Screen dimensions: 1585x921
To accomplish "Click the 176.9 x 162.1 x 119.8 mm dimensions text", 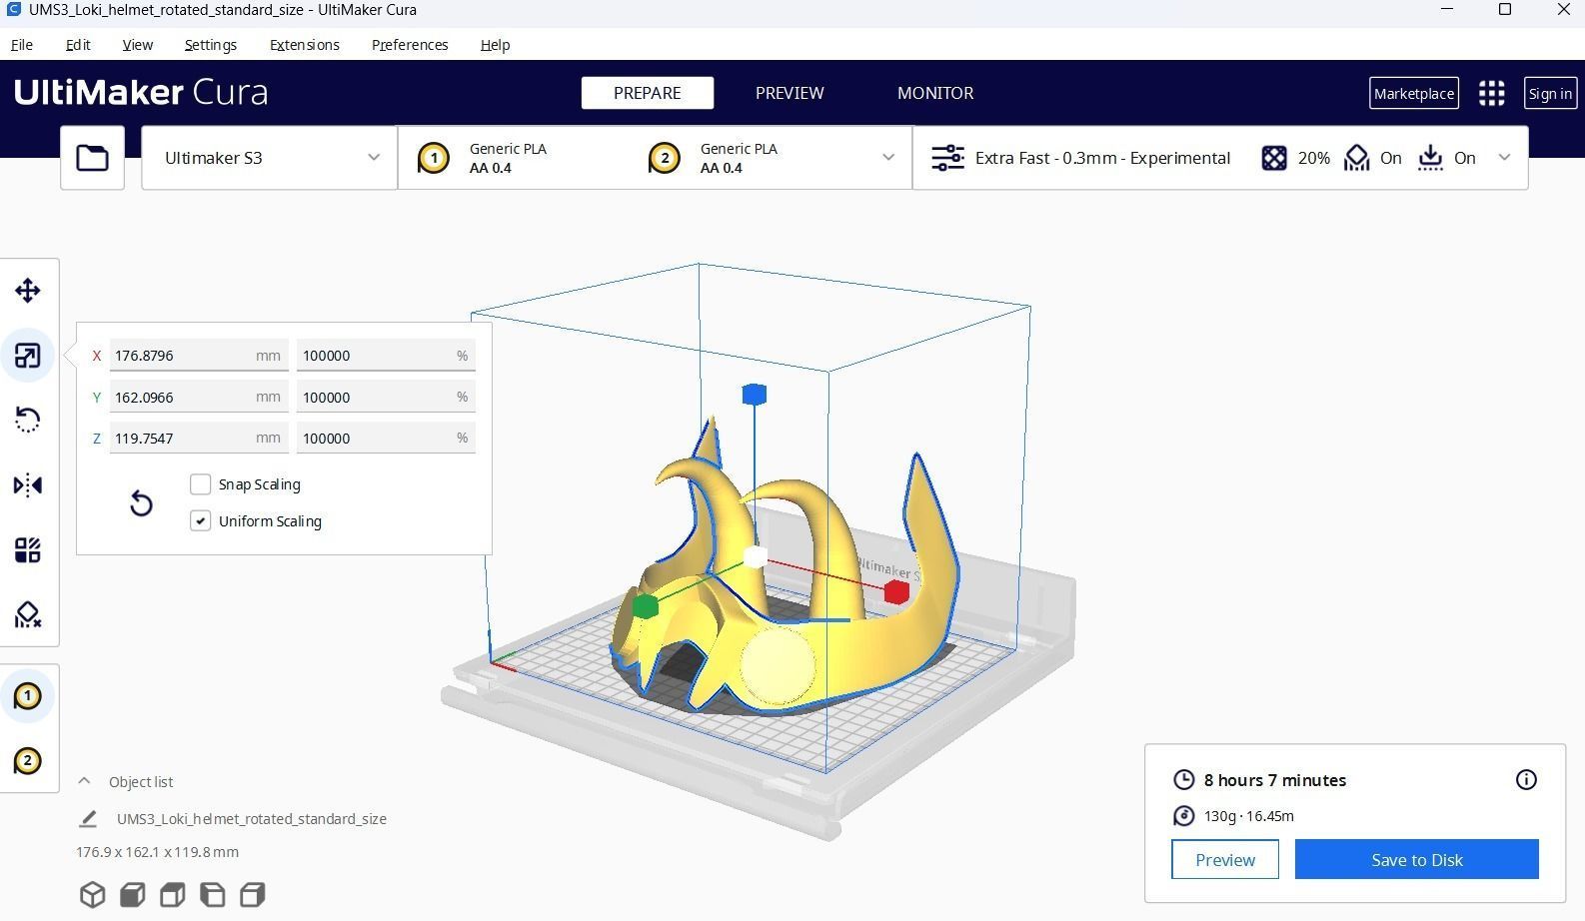I will pyautogui.click(x=157, y=852).
